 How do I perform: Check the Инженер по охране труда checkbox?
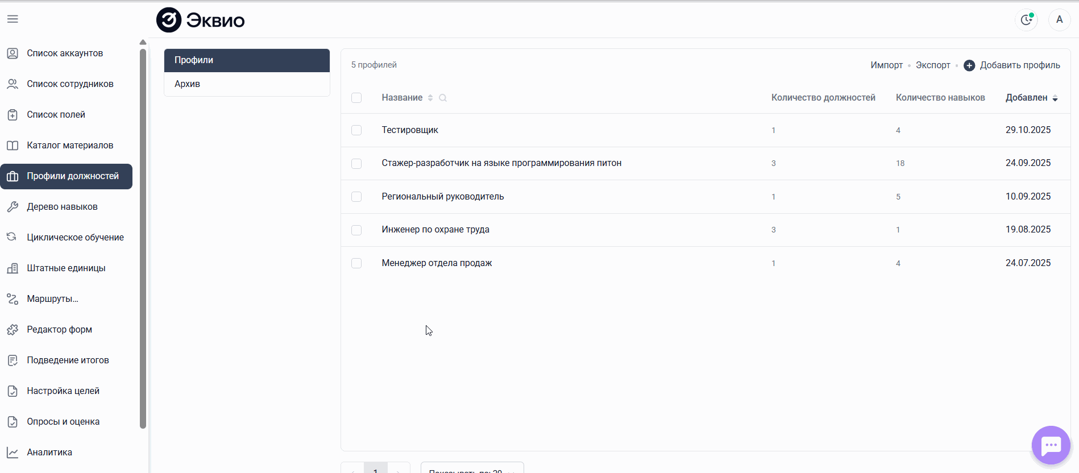tap(356, 230)
